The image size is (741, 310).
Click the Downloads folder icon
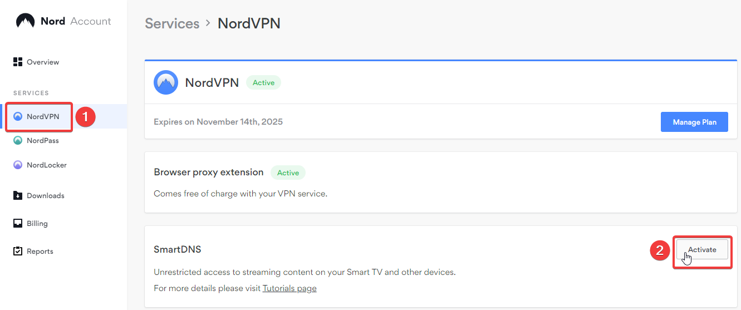pyautogui.click(x=18, y=195)
